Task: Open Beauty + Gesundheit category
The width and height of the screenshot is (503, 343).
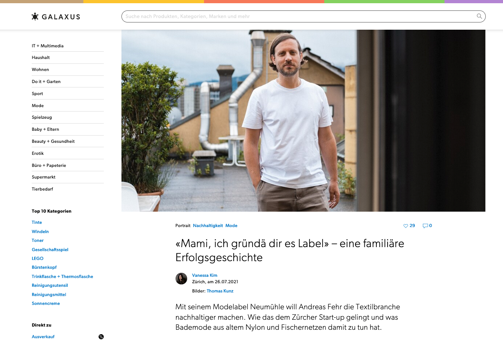Action: pos(53,141)
